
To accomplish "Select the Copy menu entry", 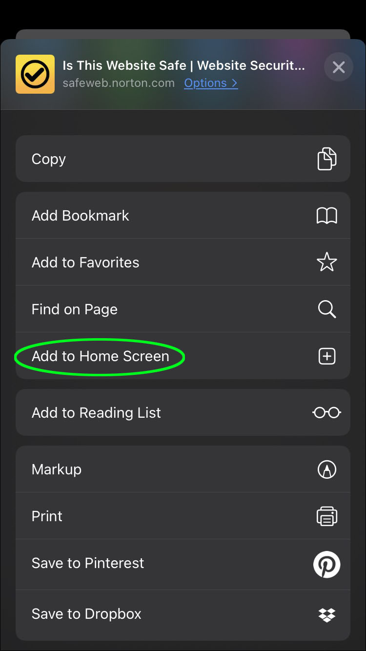I will tap(183, 159).
